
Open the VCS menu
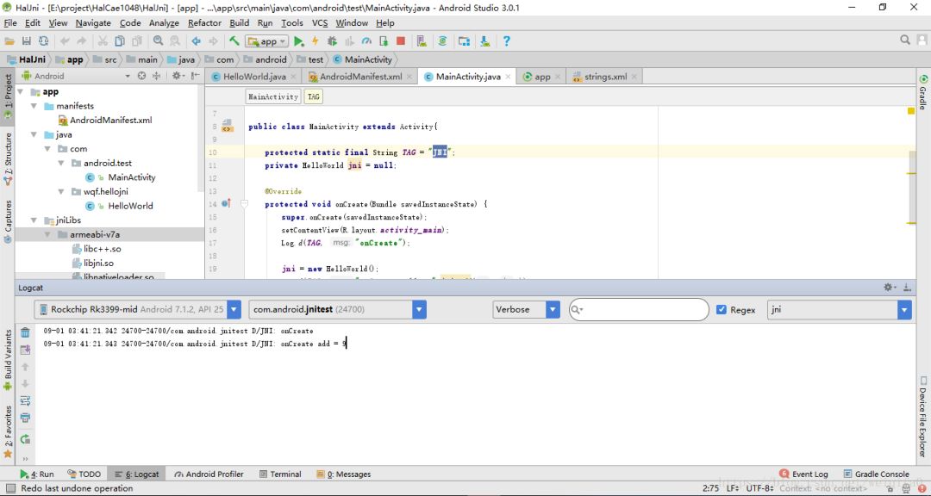pos(320,23)
